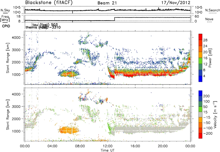Click the frequency step-up line near 13:00
The image size is (220, 152).
[x=115, y=19]
